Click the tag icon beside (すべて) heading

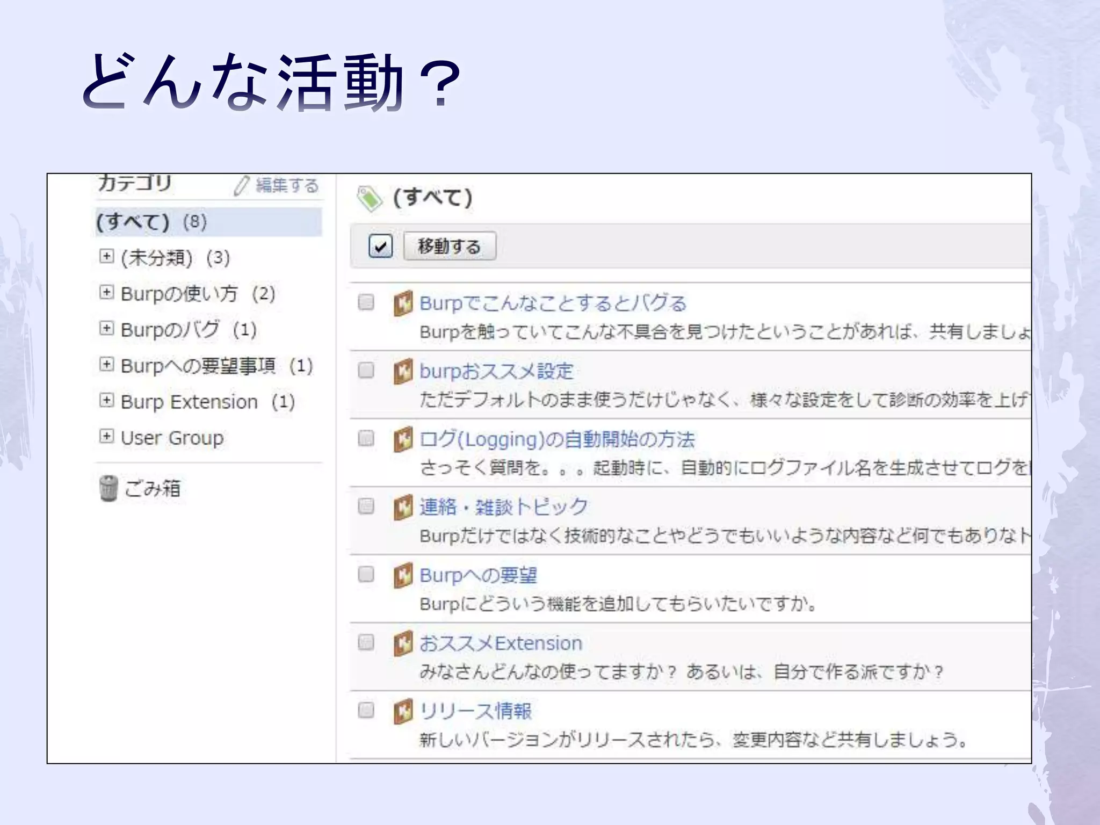(370, 199)
